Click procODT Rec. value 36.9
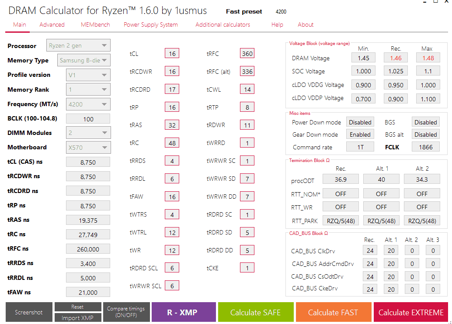This screenshot has width=452, height=324. (x=341, y=179)
